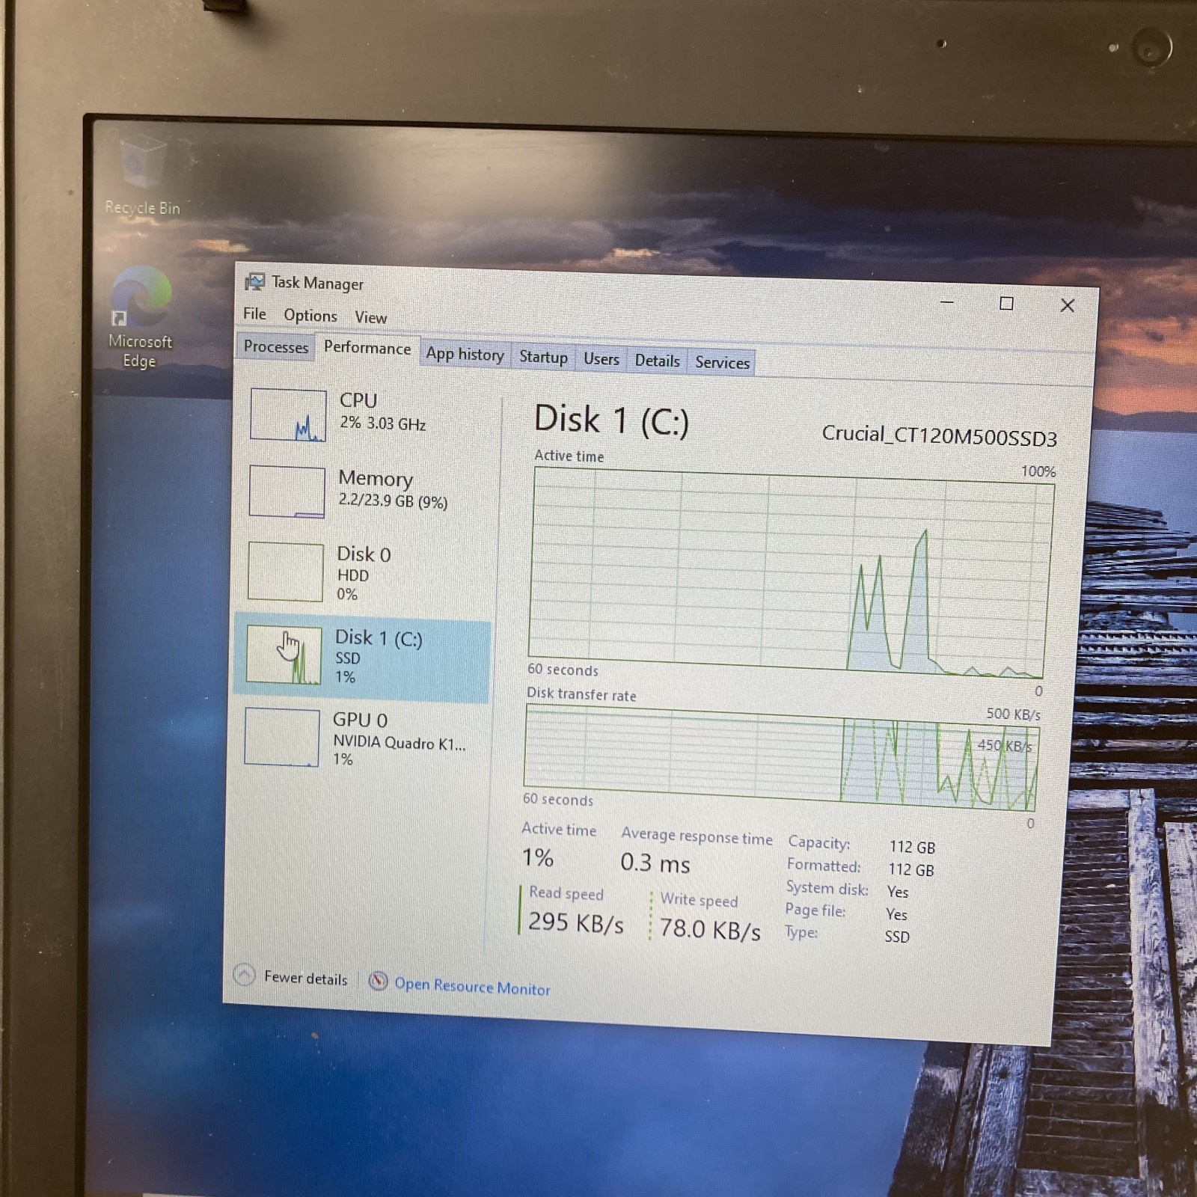Go to the Startup tab
This screenshot has height=1197, width=1197.
(543, 357)
